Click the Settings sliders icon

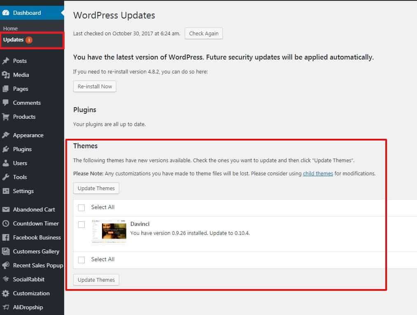(6, 191)
